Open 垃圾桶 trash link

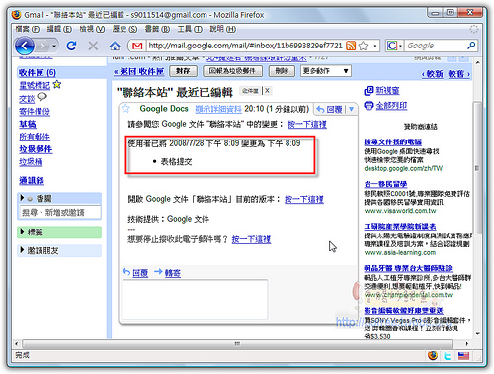click(x=31, y=162)
